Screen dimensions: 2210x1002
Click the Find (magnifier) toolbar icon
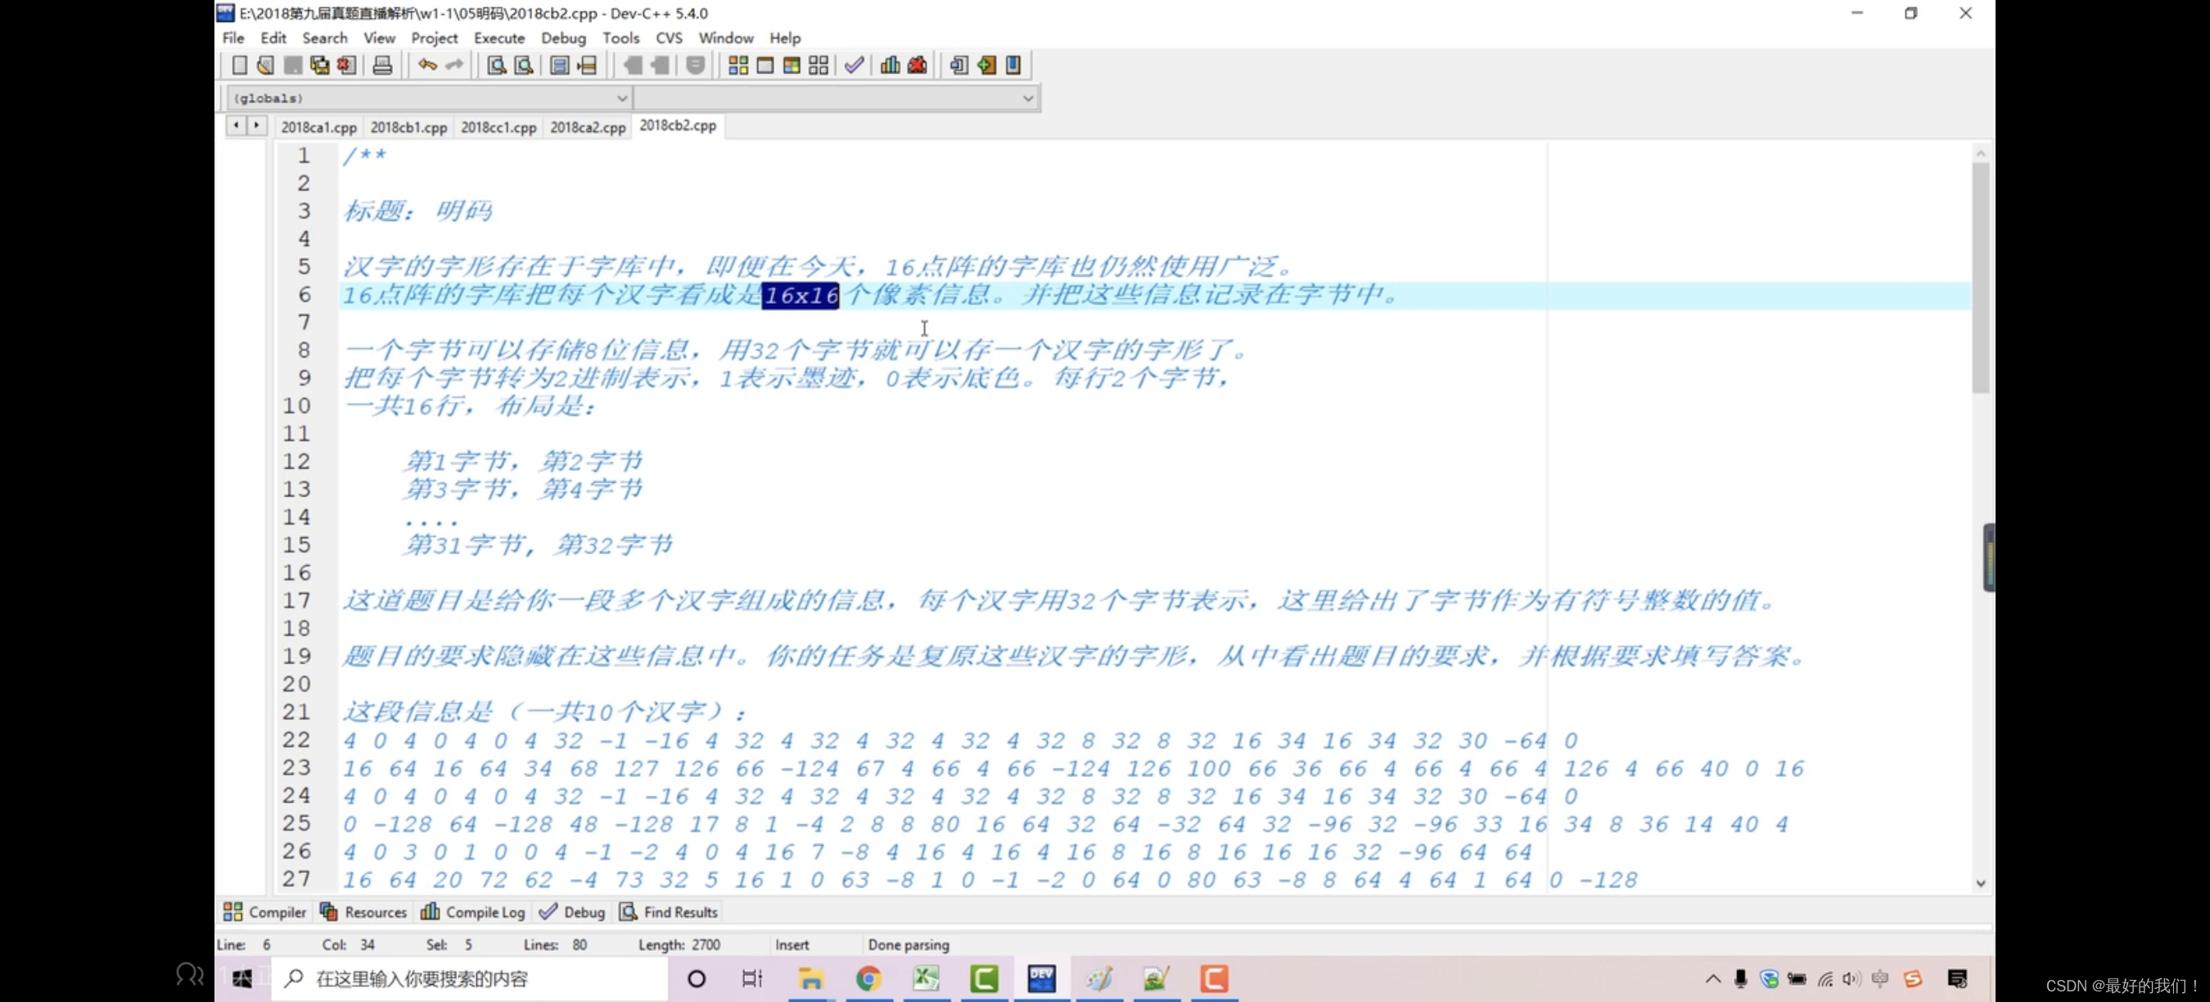[x=496, y=65]
